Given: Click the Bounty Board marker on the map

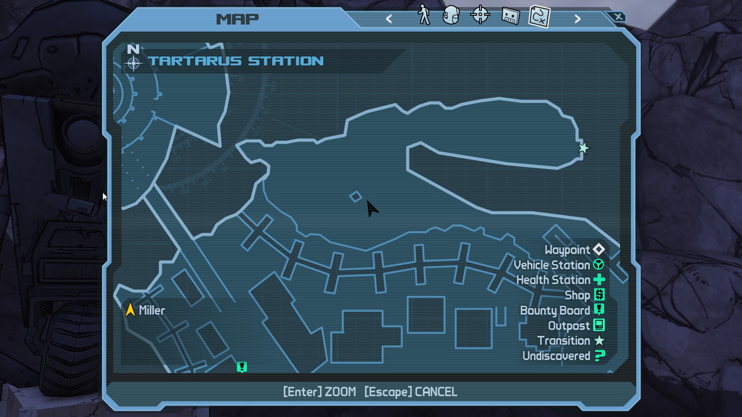Looking at the screenshot, I should [242, 367].
